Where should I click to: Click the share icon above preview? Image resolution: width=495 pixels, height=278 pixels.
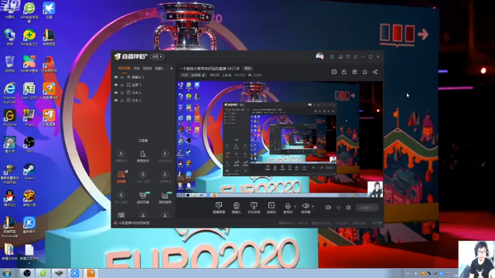coord(375,72)
